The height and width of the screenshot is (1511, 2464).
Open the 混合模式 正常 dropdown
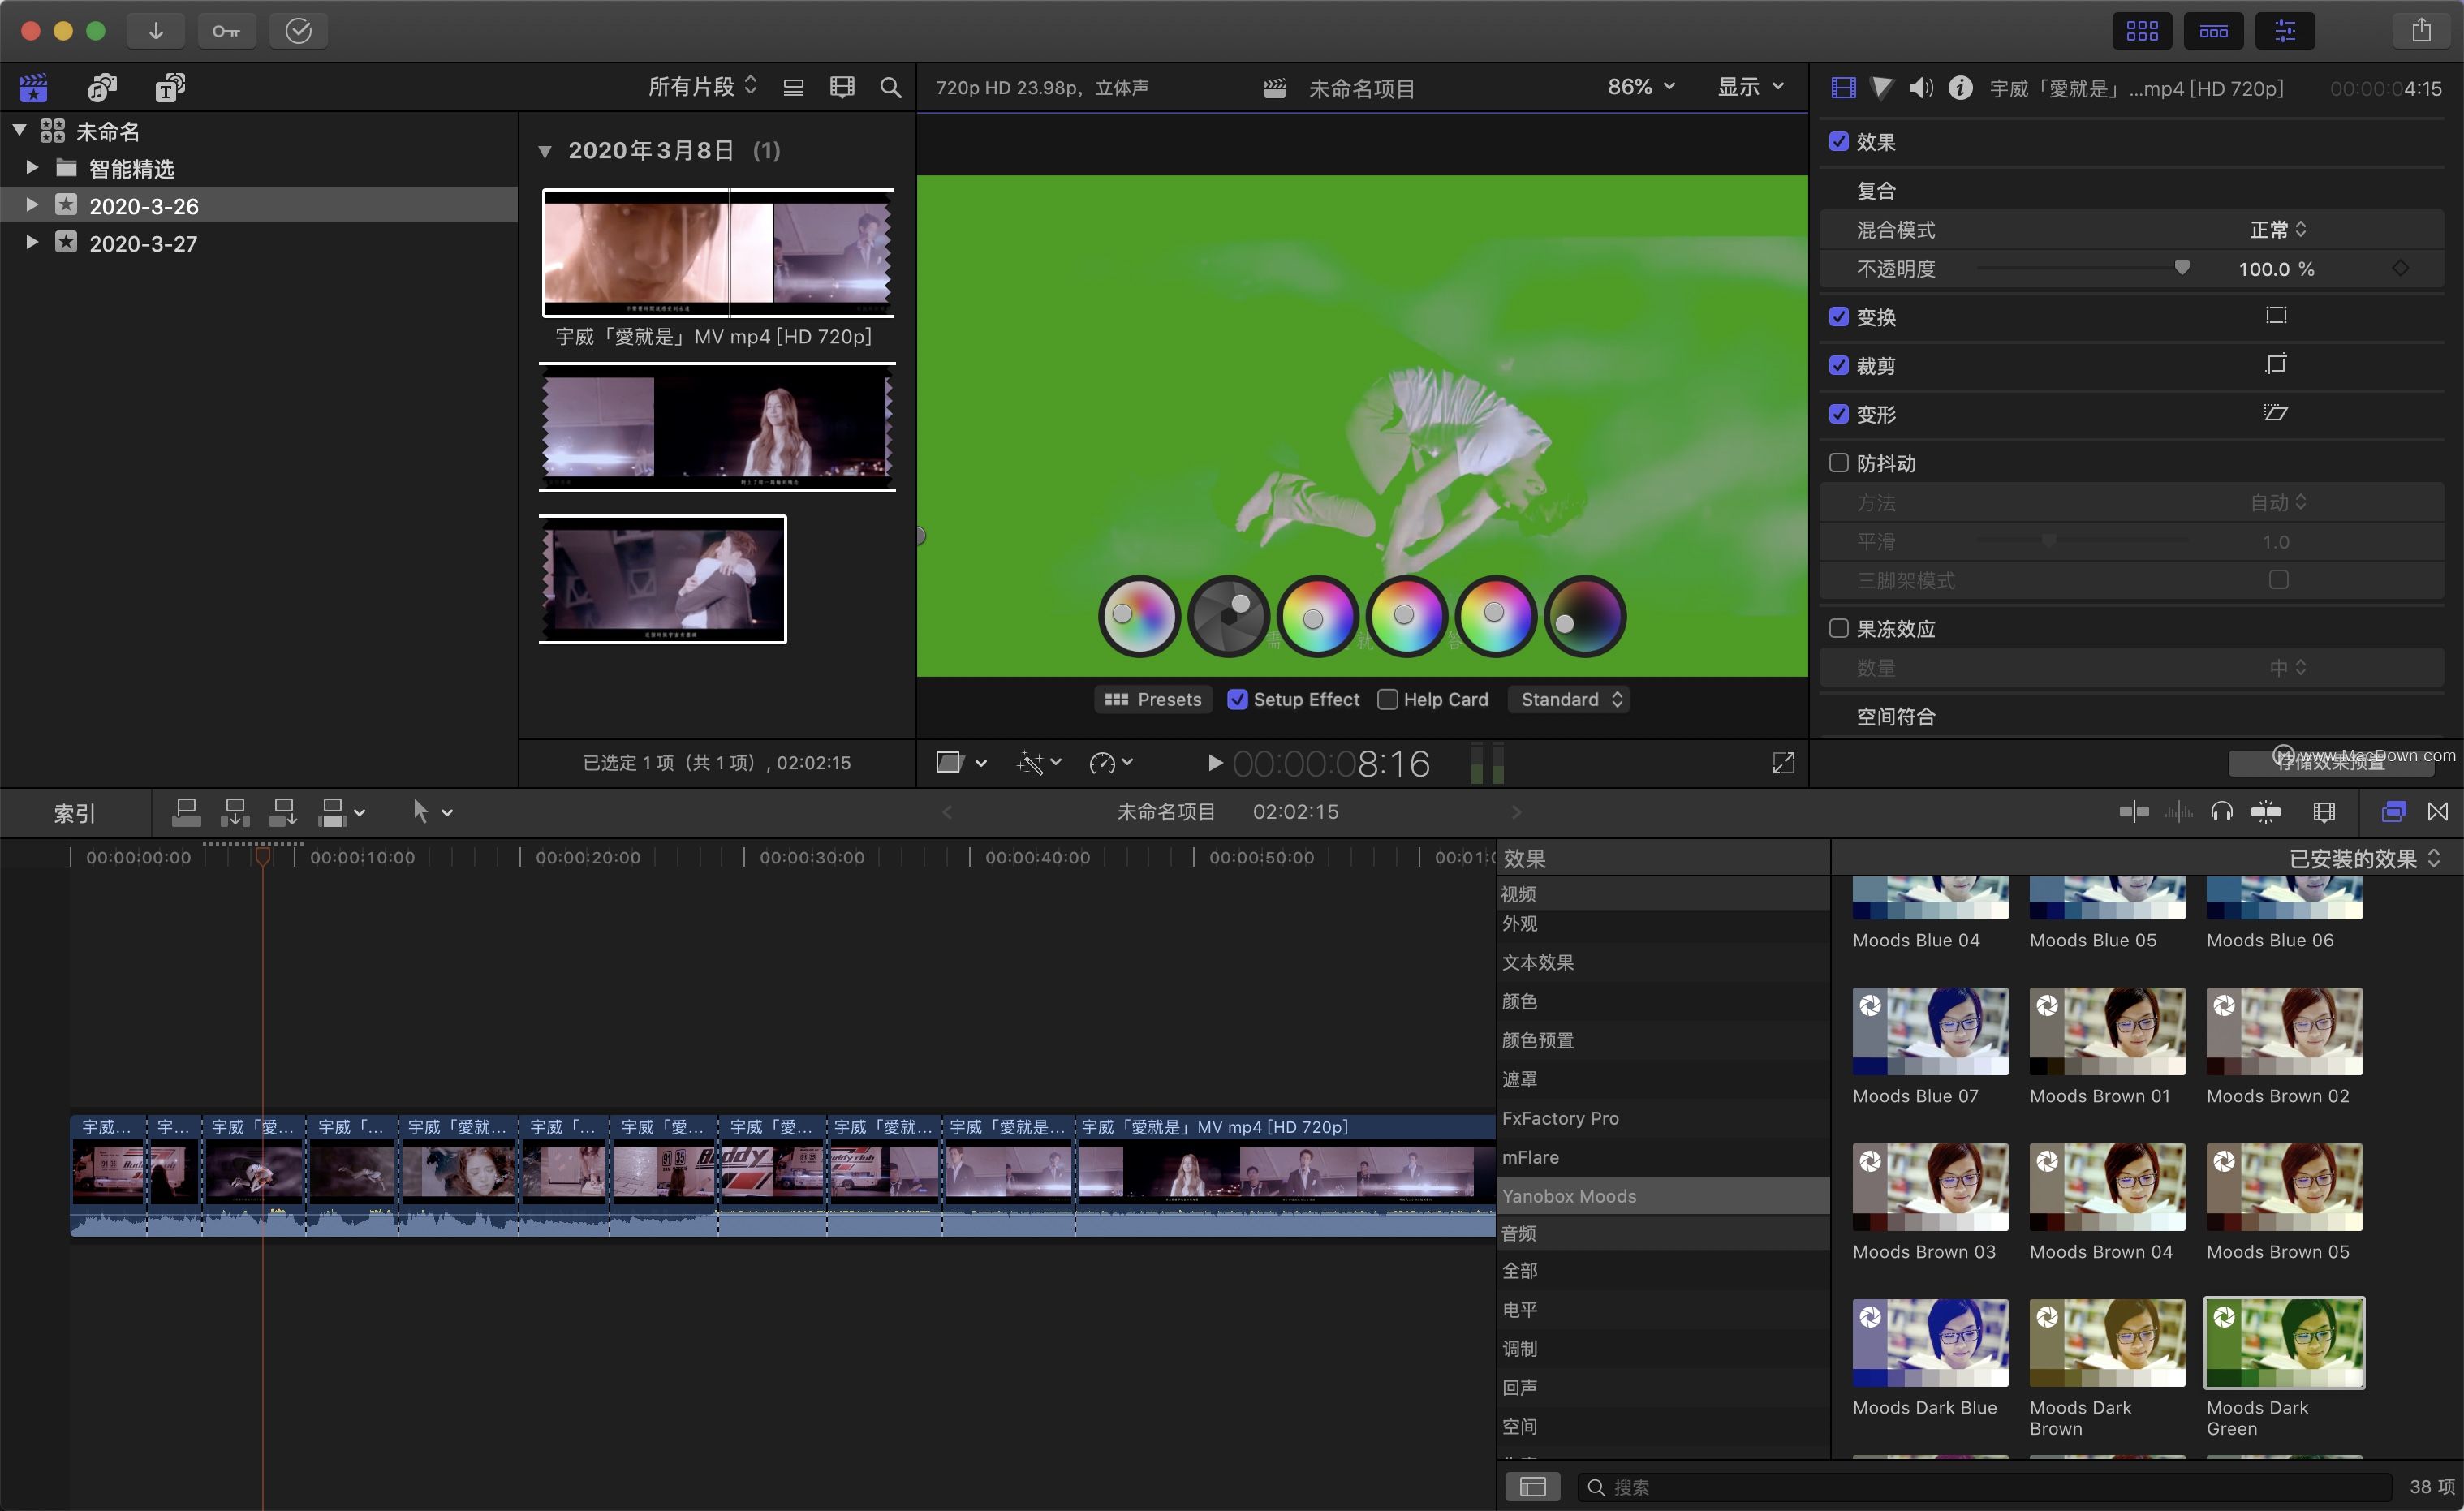pyautogui.click(x=2278, y=229)
